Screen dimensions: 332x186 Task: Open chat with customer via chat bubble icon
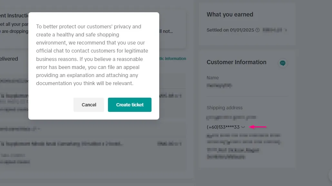[283, 63]
